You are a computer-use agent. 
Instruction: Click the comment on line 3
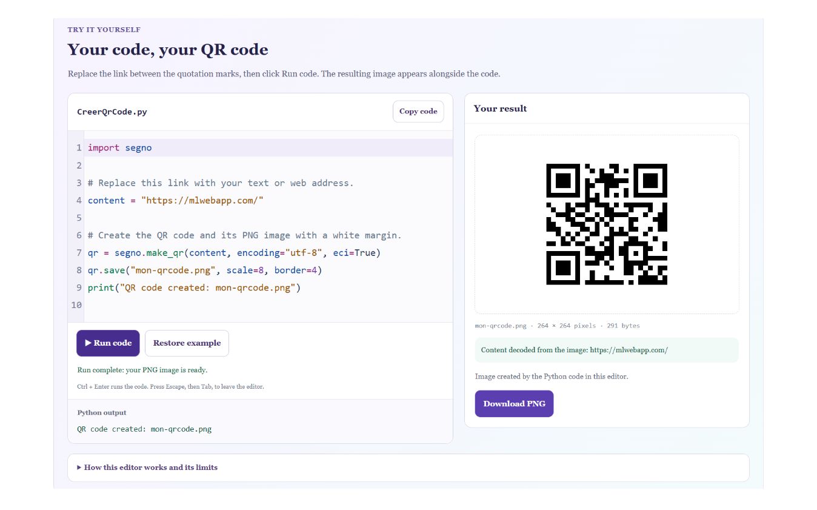pyautogui.click(x=221, y=183)
